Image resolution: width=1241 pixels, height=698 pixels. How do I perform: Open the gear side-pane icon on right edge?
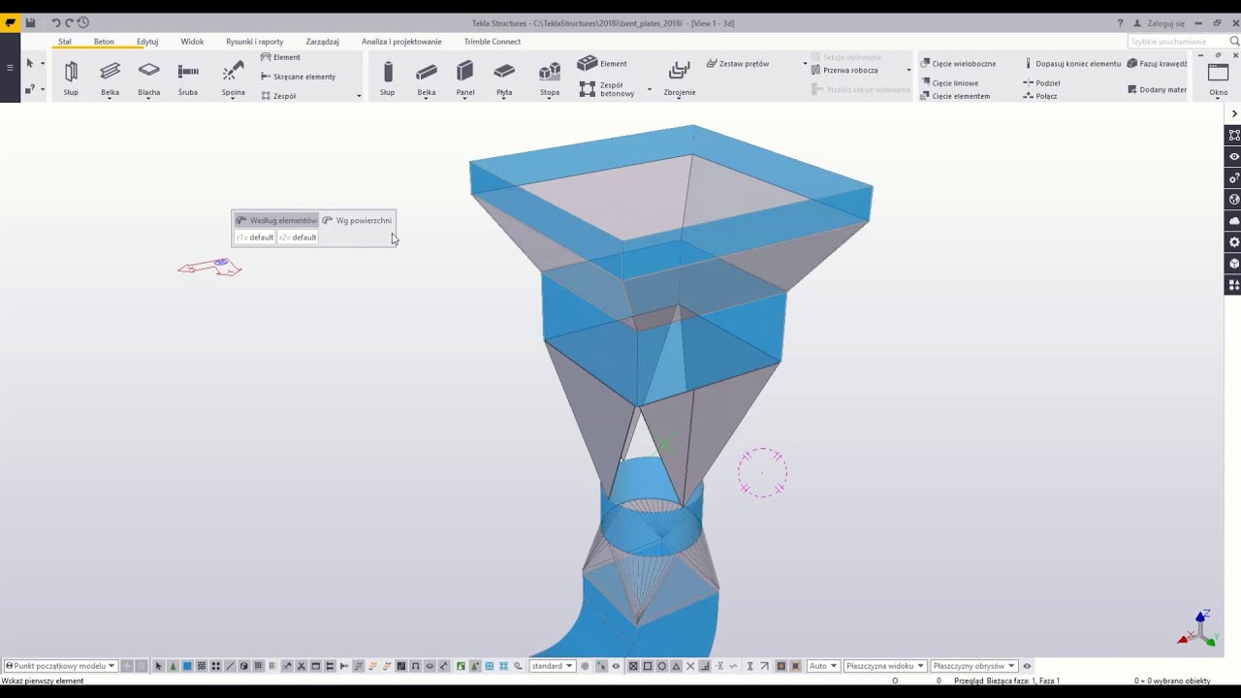1233,241
